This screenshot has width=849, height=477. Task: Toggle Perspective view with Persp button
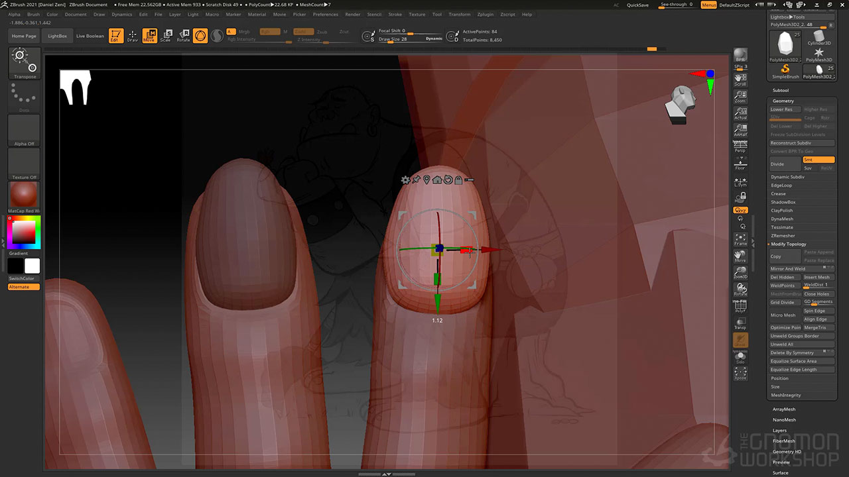click(x=740, y=147)
